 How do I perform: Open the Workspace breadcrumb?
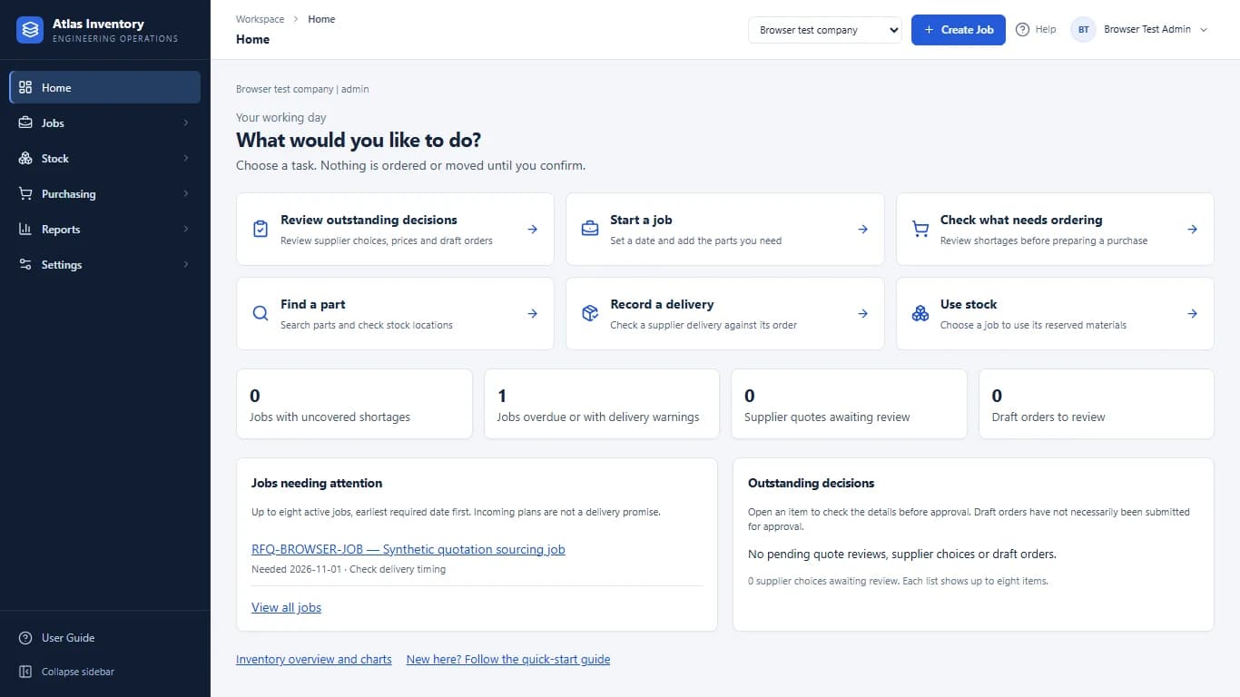coord(260,19)
